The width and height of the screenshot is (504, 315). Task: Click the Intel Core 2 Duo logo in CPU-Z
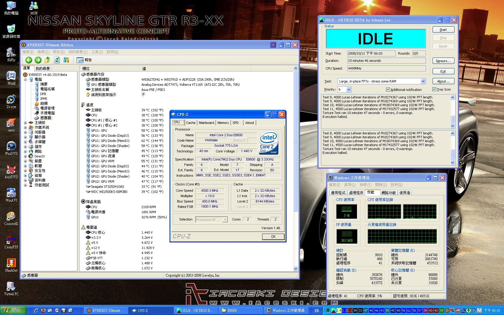pos(268,143)
